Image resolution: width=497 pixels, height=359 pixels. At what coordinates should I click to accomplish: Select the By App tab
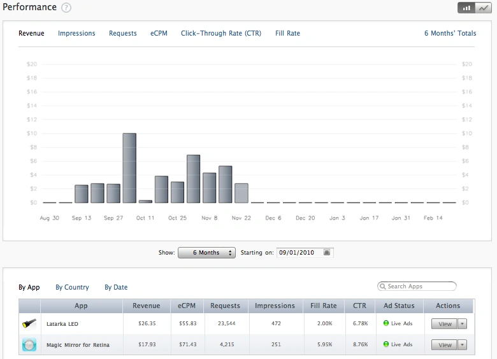pos(29,287)
